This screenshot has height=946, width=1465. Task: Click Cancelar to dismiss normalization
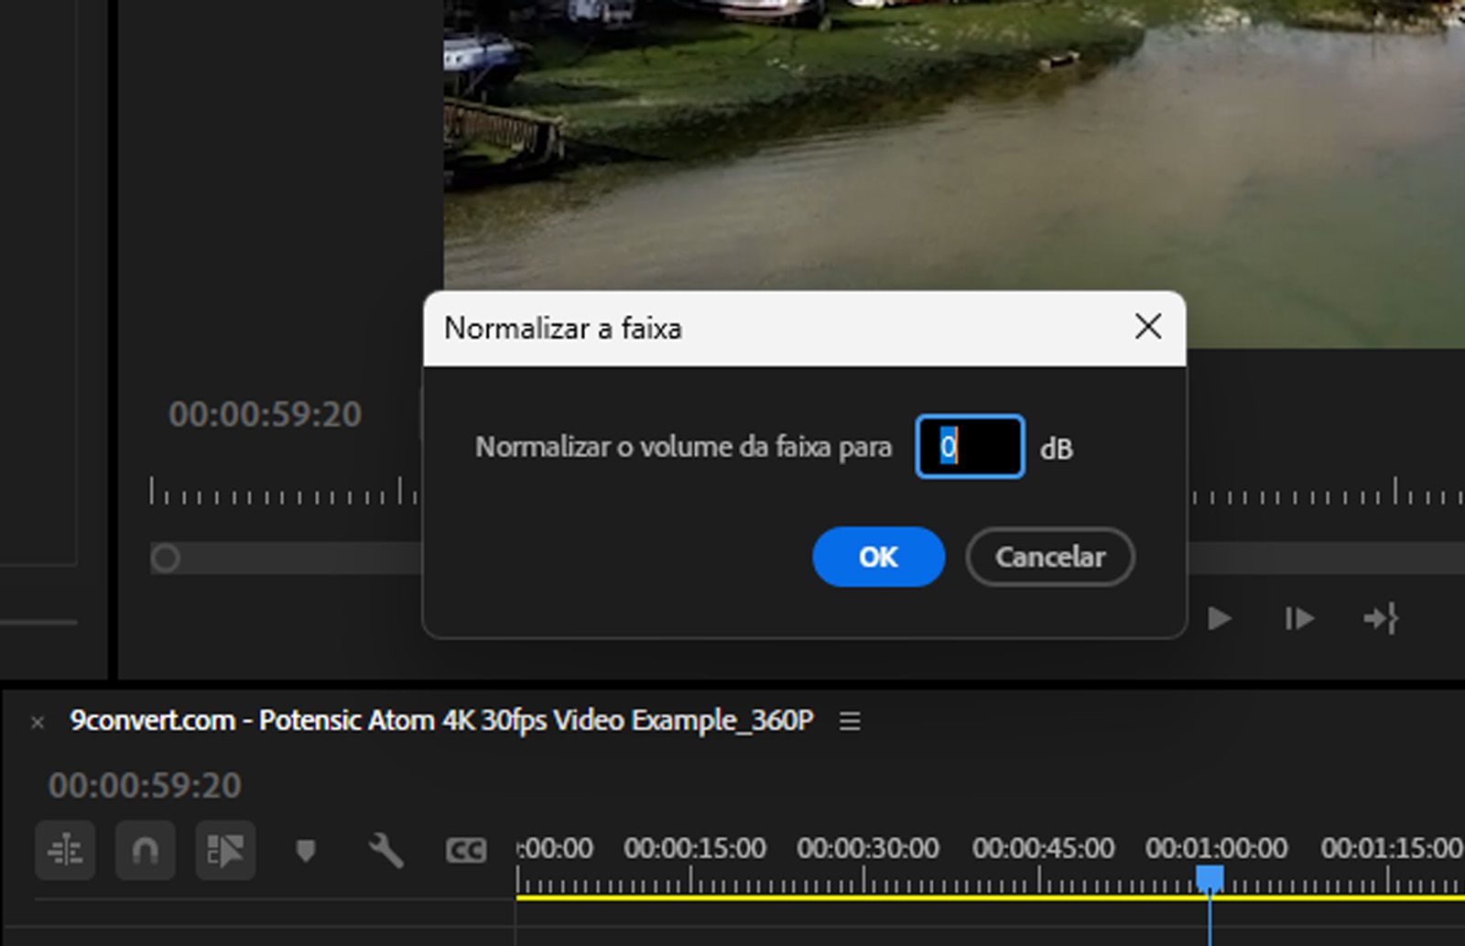[1049, 557]
